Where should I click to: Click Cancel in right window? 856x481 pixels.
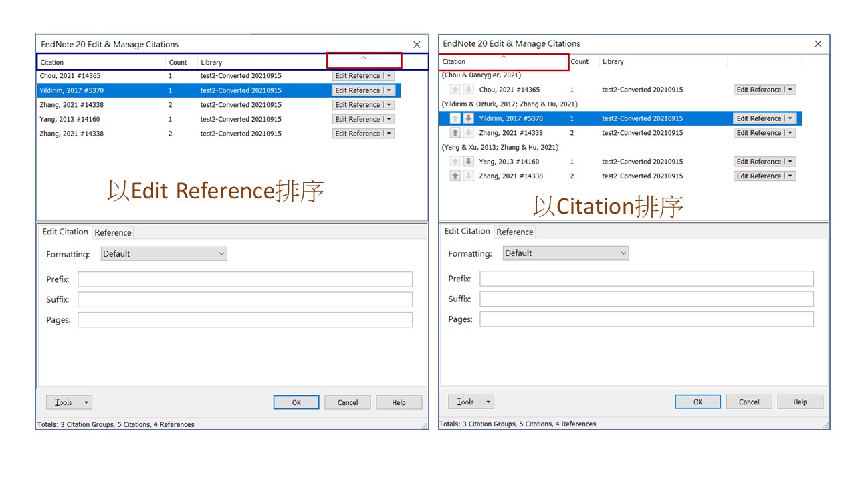click(x=749, y=402)
